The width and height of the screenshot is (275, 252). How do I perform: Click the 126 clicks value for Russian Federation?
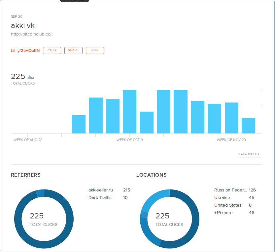tap(252, 190)
